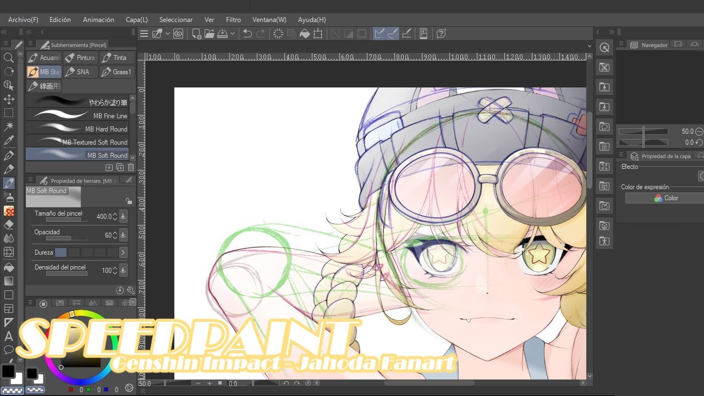
Task: Select the Text tool
Action: point(9,336)
